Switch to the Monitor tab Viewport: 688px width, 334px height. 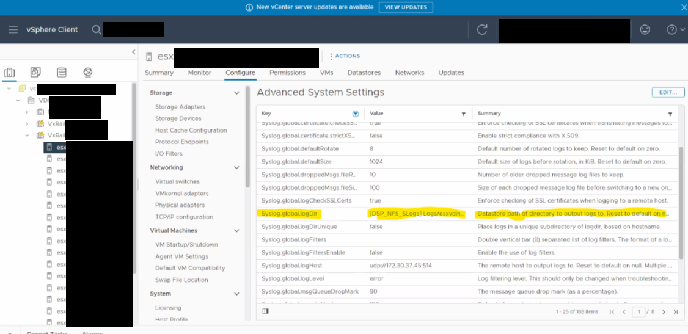pos(199,73)
